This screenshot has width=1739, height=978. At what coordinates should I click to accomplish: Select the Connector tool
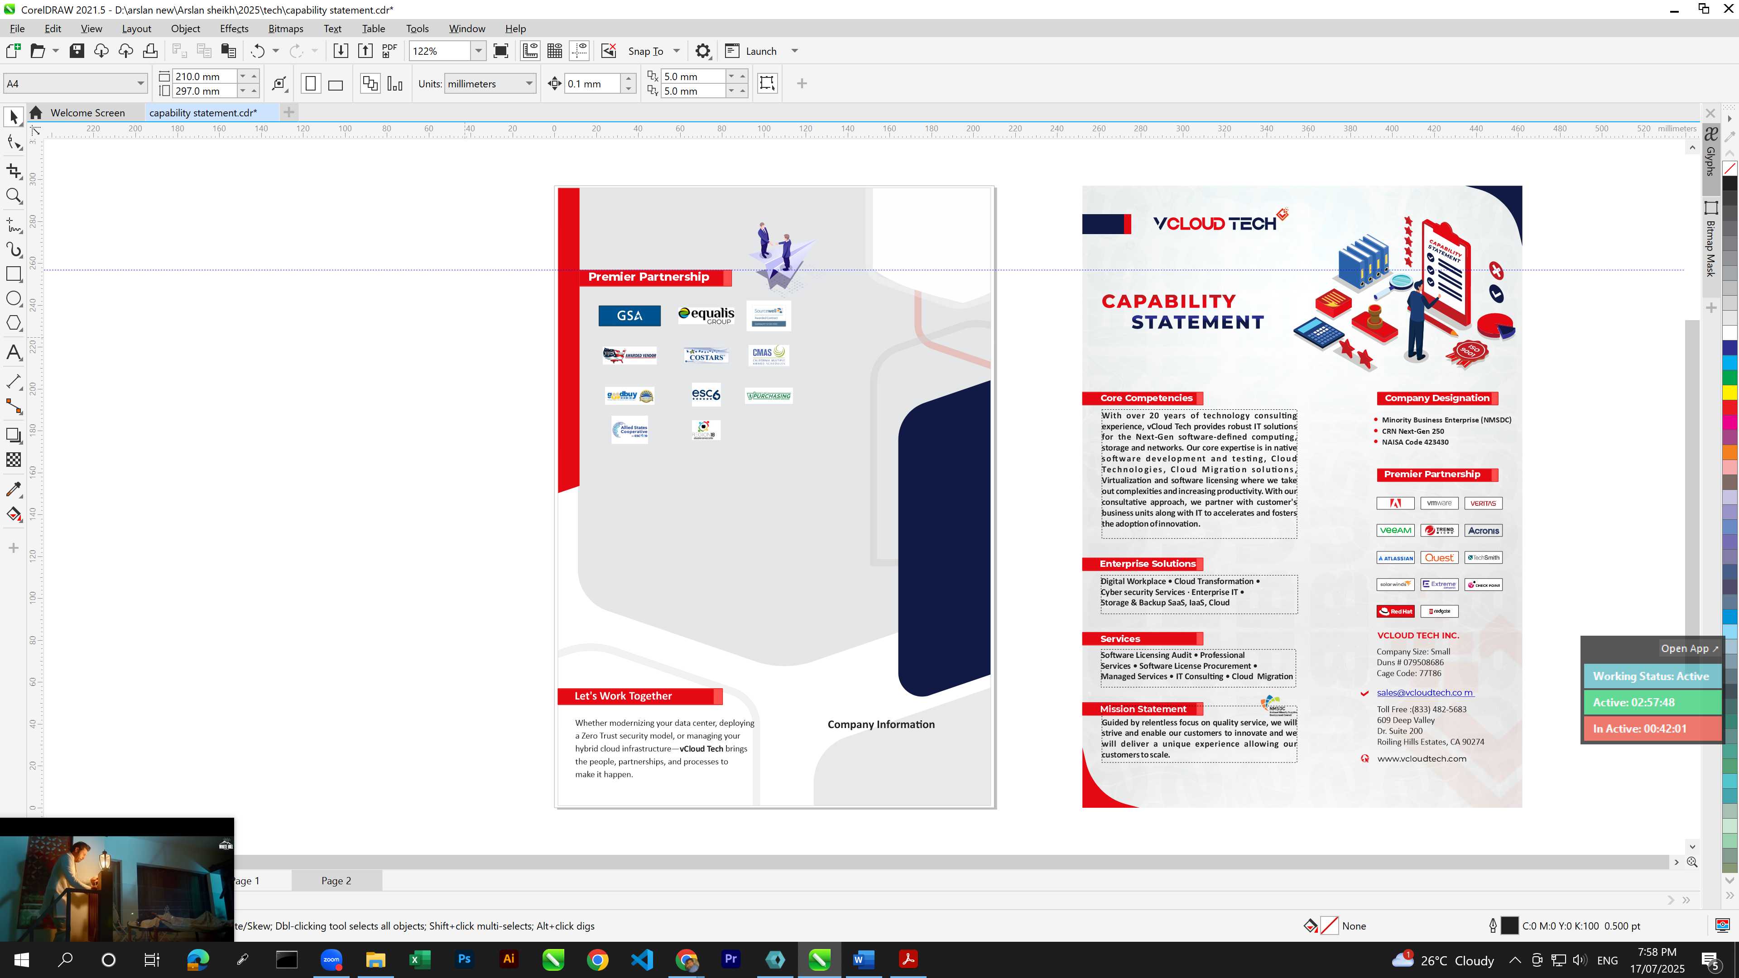coord(14,406)
